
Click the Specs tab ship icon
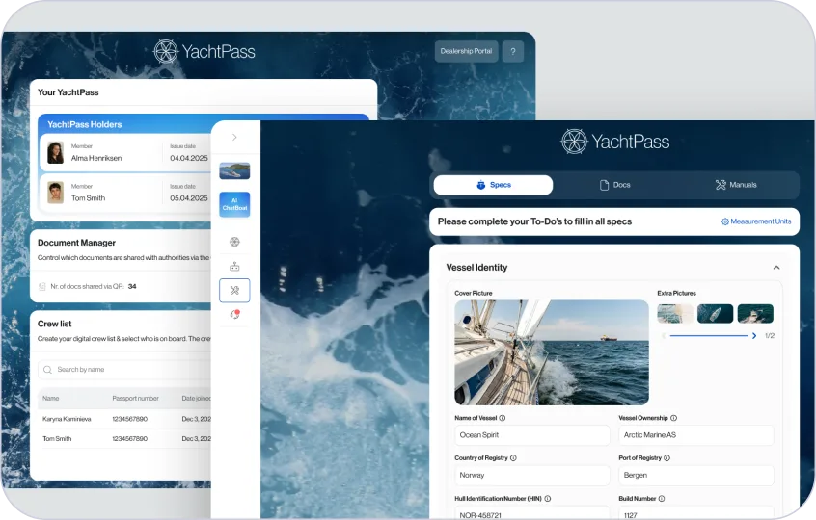click(481, 185)
